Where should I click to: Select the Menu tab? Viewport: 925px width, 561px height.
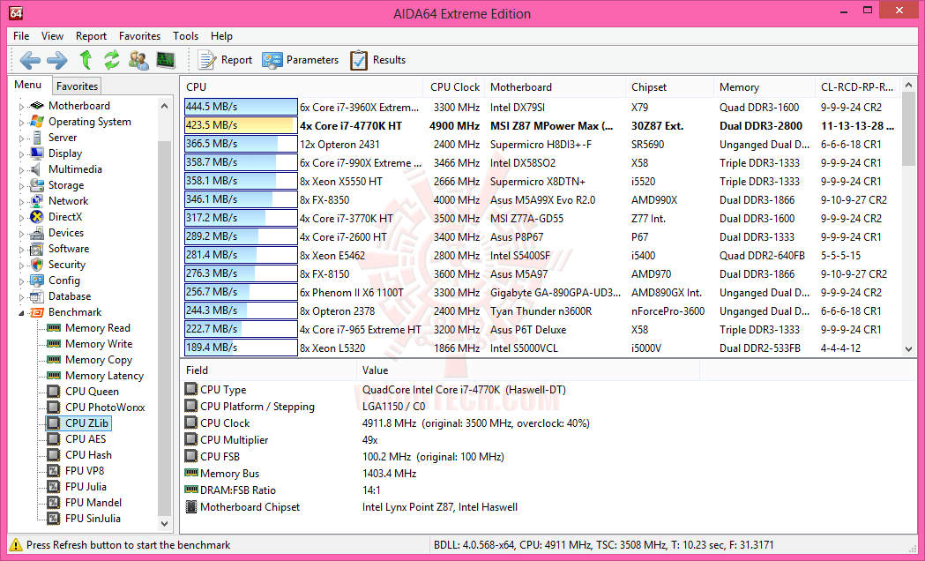tap(27, 85)
